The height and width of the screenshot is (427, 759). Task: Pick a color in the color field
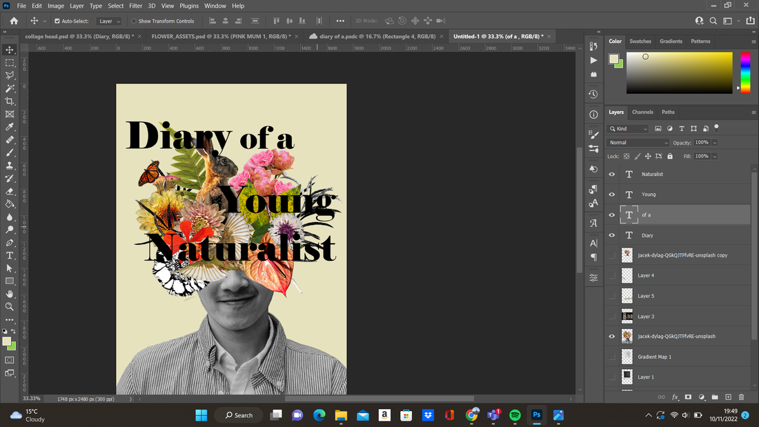point(679,72)
